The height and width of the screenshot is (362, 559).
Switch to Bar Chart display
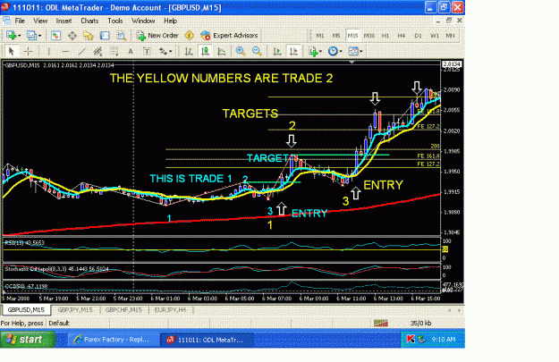click(x=189, y=51)
